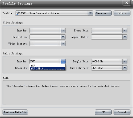The image size is (133, 118).
Task: Click the 48000 Hz sample rate field
Action: pos(107,61)
